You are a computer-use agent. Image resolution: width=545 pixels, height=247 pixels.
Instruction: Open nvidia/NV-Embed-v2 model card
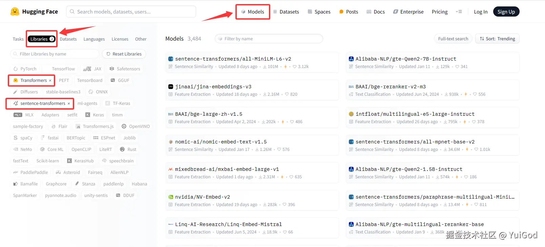[x=252, y=201]
